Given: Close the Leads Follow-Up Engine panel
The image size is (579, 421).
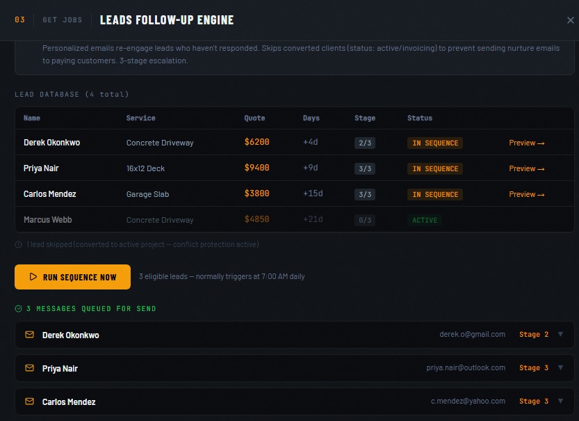Looking at the screenshot, I should [571, 20].
